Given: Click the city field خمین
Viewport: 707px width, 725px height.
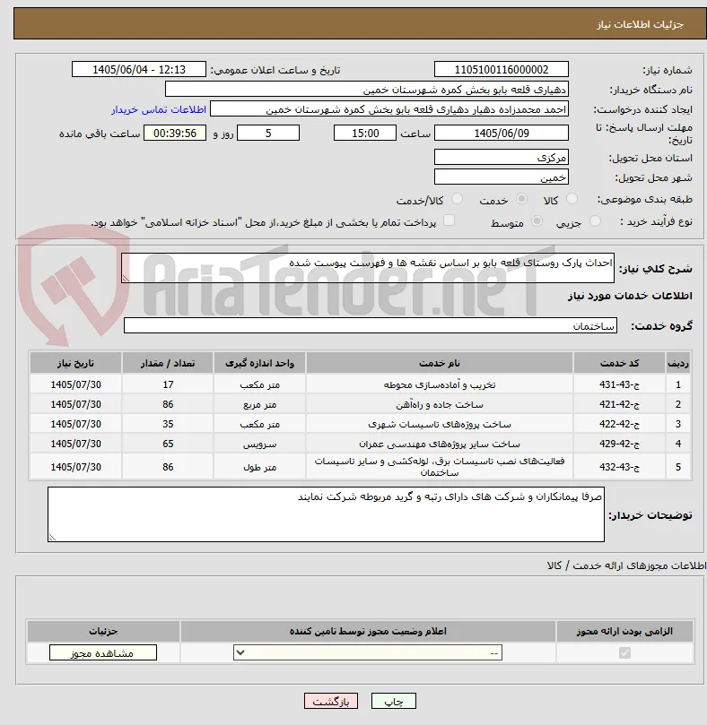Looking at the screenshot, I should (x=502, y=177).
